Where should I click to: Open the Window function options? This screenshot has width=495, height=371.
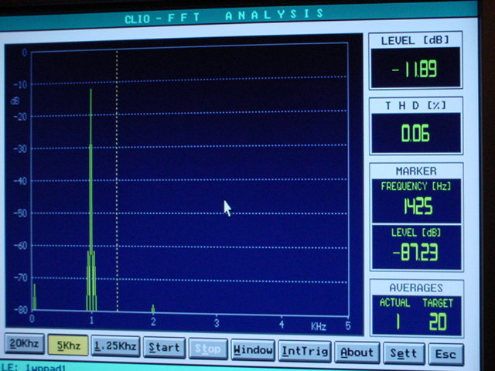253,350
